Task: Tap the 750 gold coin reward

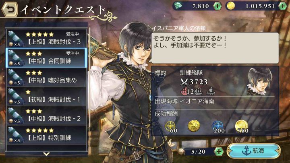Action: coord(242,127)
